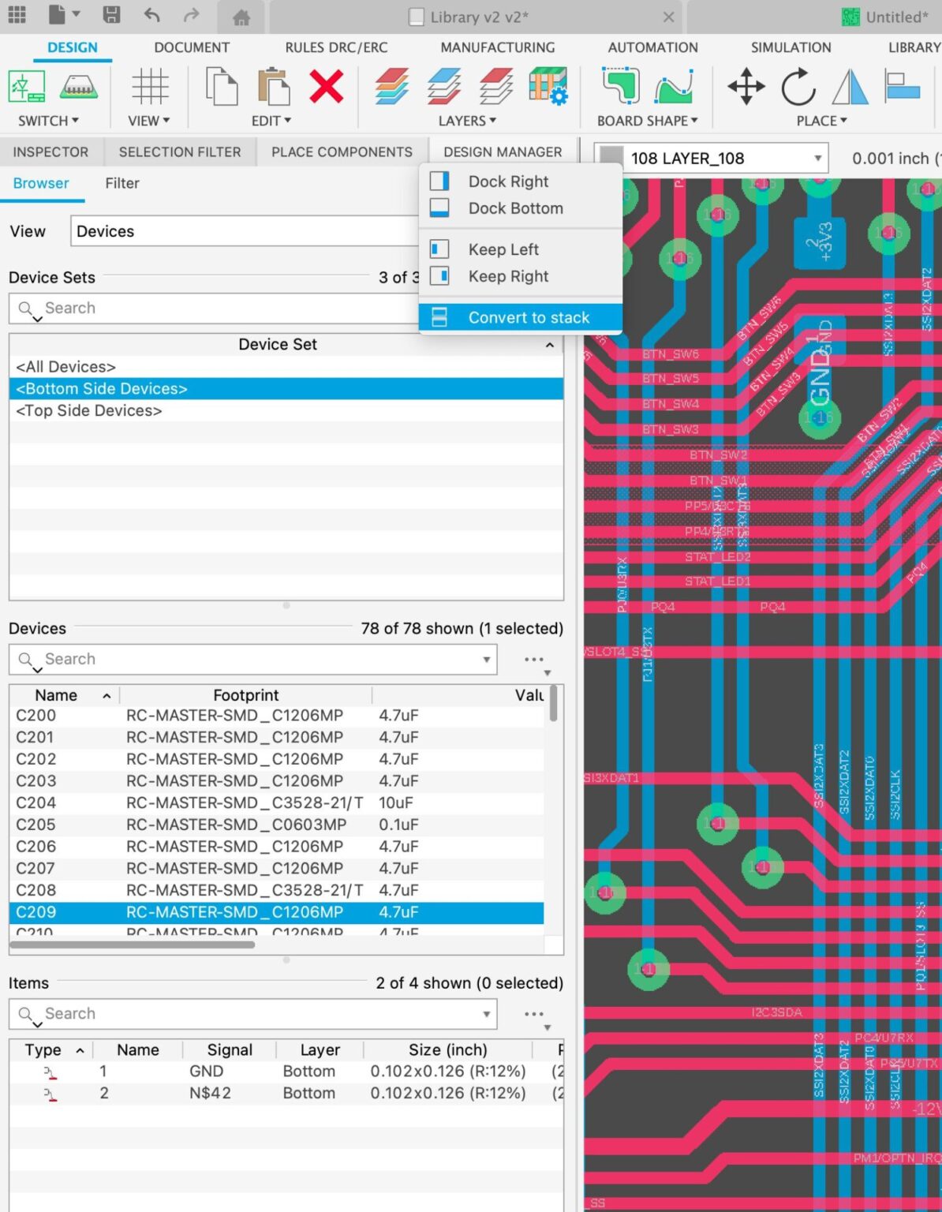The height and width of the screenshot is (1212, 942).
Task: Click the Mirror tool icon
Action: point(850,87)
